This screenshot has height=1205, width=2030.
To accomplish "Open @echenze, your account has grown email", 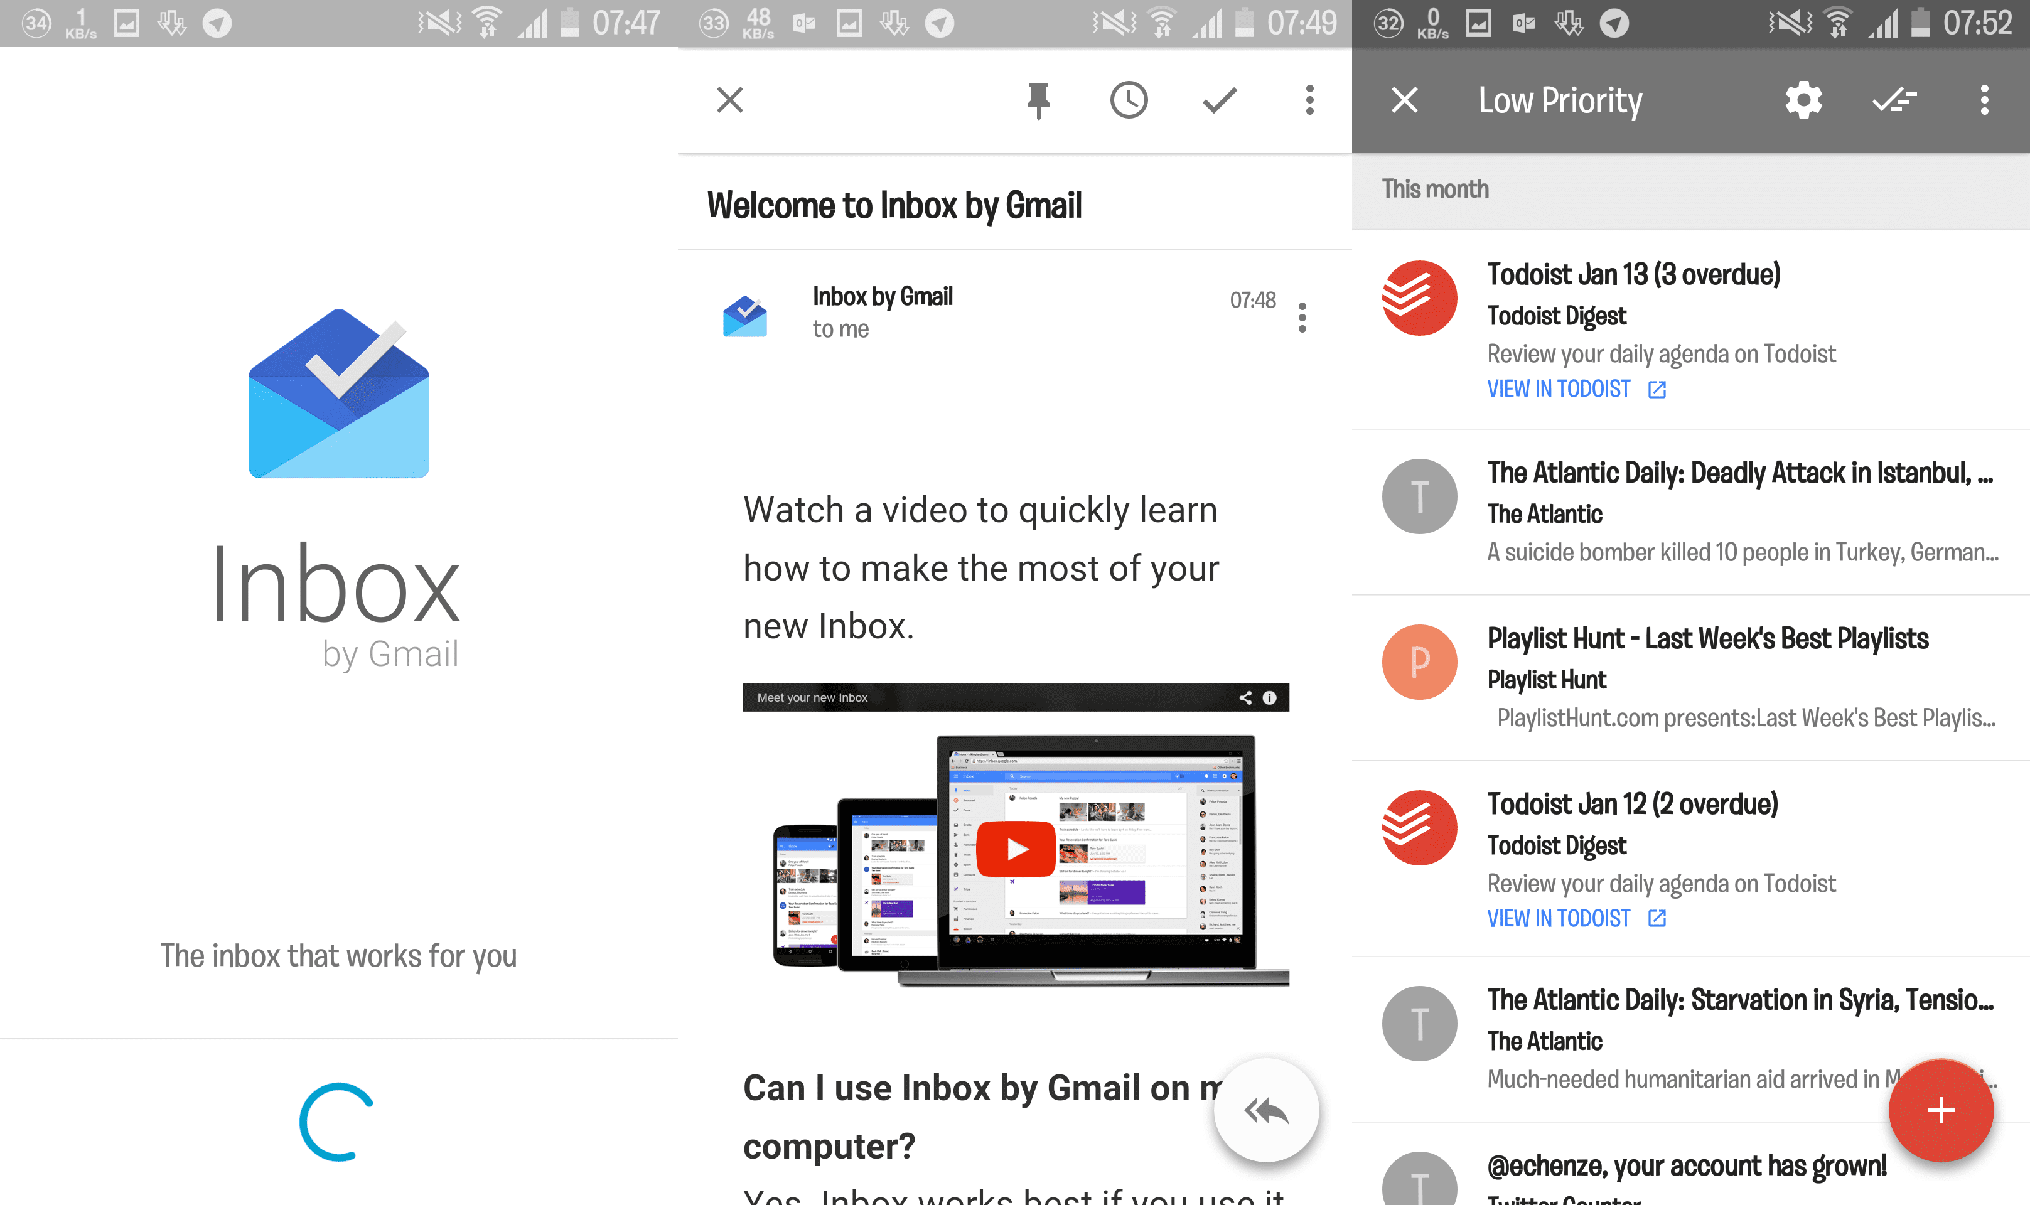I will click(x=1690, y=1164).
